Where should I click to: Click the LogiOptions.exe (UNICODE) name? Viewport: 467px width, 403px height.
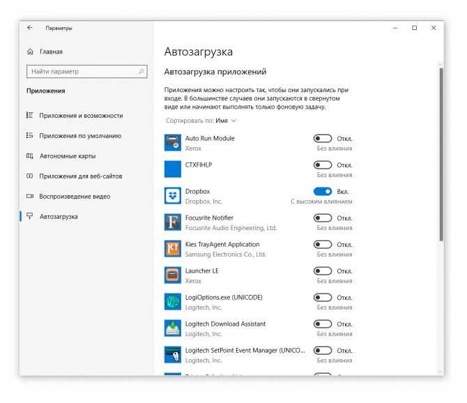tap(224, 297)
